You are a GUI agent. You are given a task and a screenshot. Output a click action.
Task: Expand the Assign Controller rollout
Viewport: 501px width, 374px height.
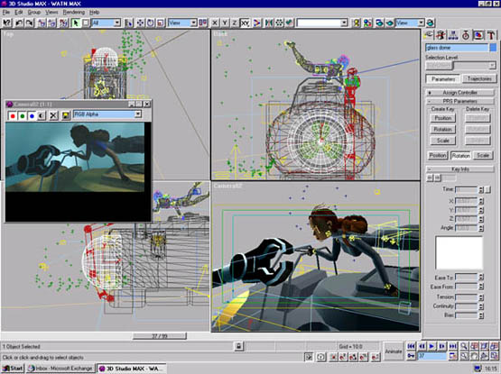(460, 93)
